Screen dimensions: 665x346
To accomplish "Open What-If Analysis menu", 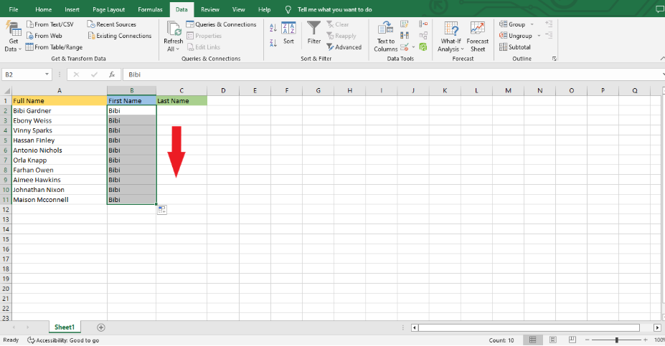I will coord(451,37).
